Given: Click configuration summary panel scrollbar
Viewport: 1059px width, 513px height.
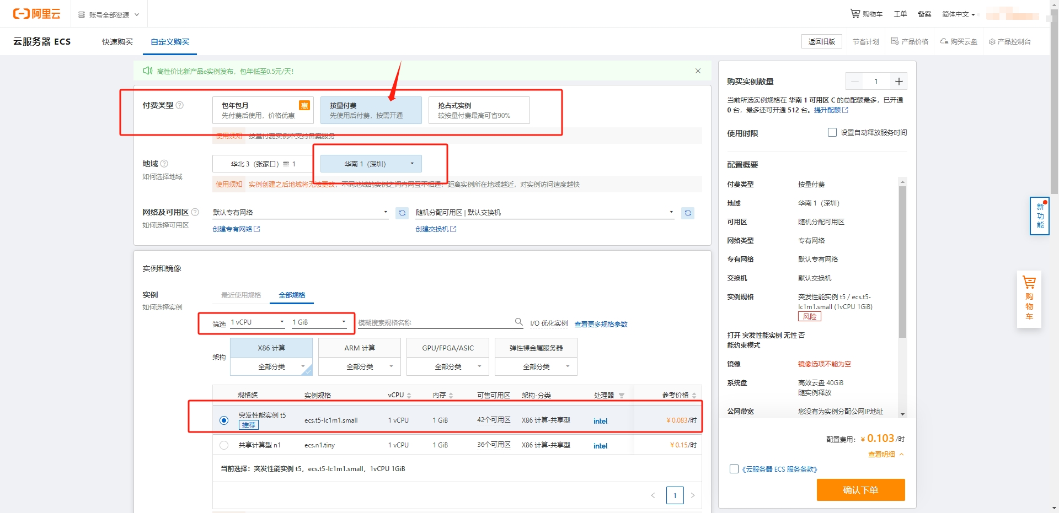Looking at the screenshot, I should click(902, 262).
